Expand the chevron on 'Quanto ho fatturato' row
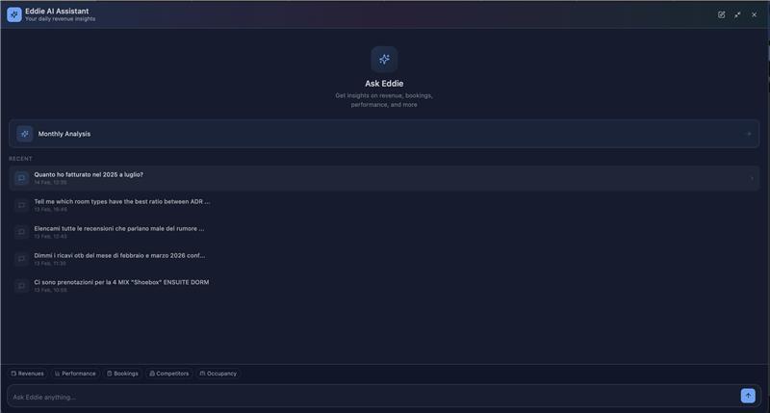 click(751, 178)
